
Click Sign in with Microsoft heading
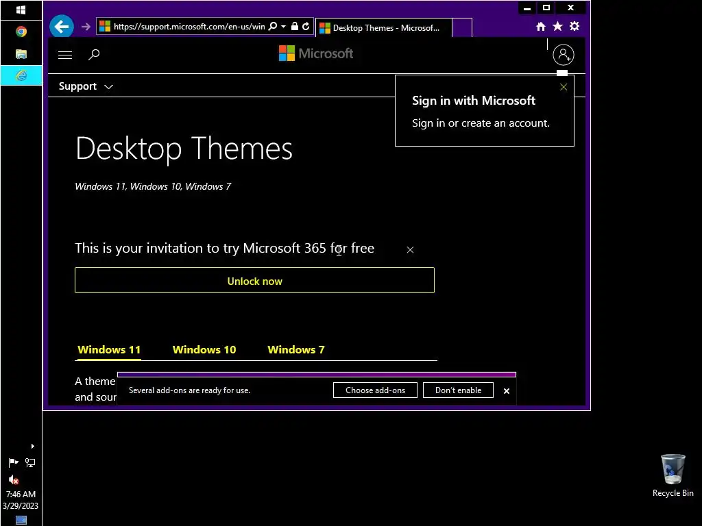tap(473, 101)
